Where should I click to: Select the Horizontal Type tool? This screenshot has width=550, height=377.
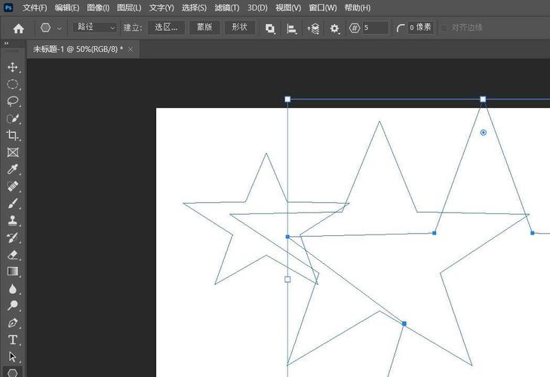coord(13,340)
